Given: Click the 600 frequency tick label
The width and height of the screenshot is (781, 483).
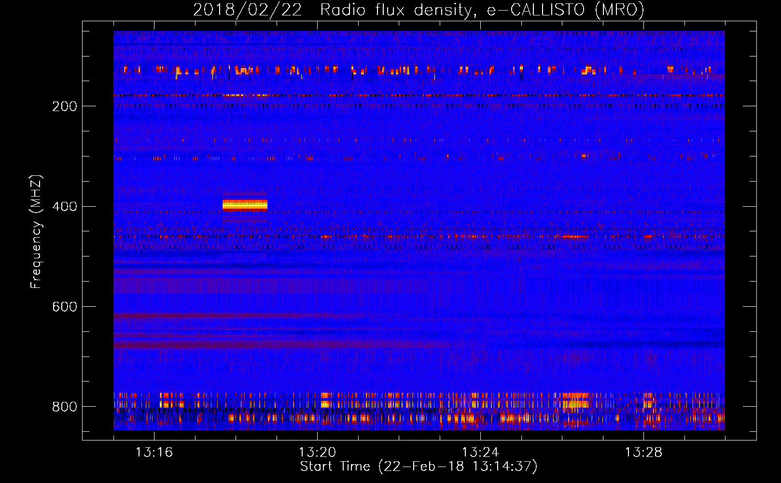Looking at the screenshot, I should pos(65,307).
